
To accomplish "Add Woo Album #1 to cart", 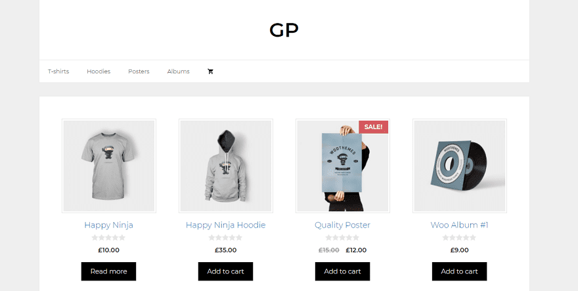I will tap(459, 271).
